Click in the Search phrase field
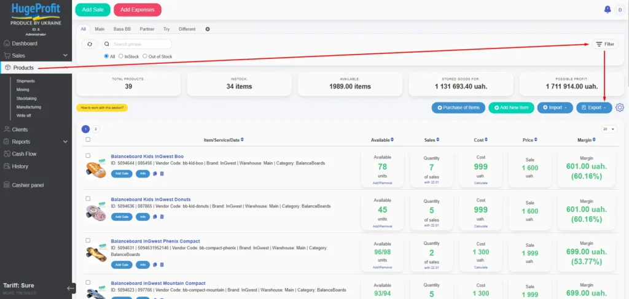The height and width of the screenshot is (299, 629). tap(137, 44)
